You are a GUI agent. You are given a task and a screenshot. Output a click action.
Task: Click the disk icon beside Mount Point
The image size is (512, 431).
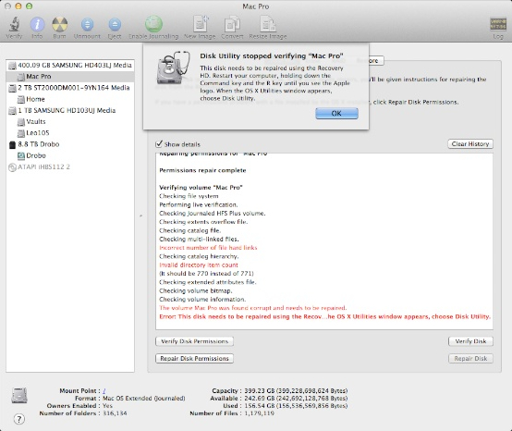tap(19, 395)
